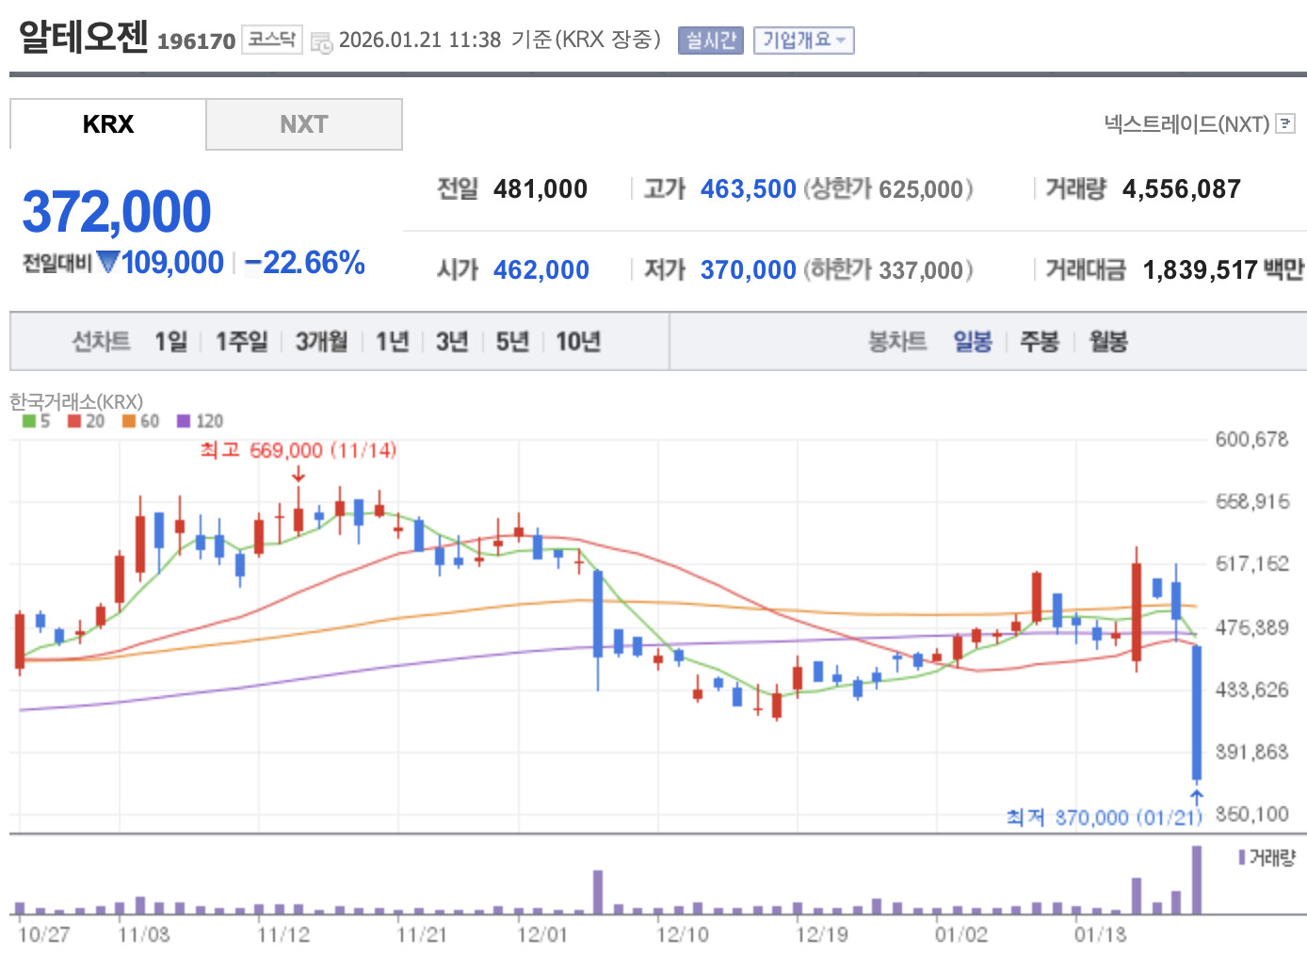Select the 주봉 weekly candle chart

coord(1040,341)
